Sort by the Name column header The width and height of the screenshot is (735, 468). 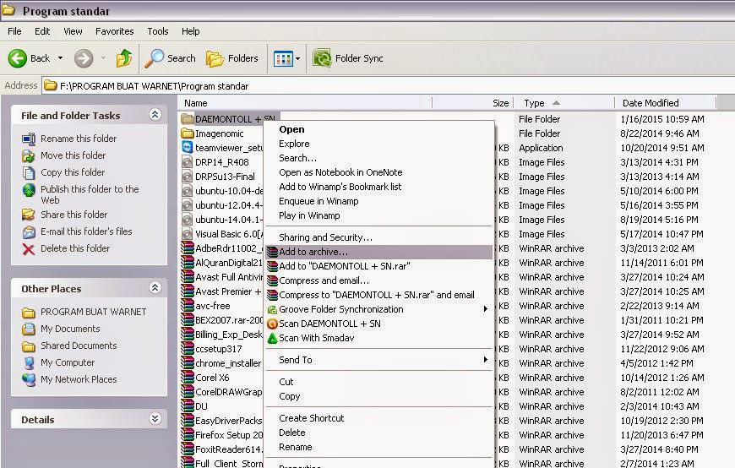(305, 103)
